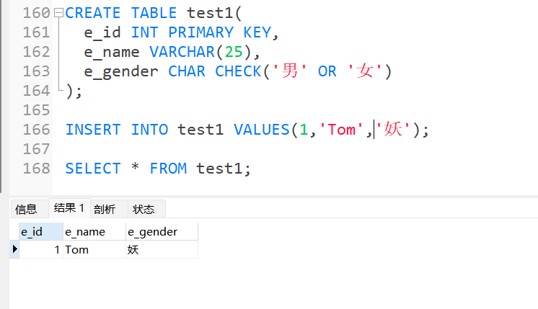Switch to the 结果 1 tab

click(x=70, y=208)
